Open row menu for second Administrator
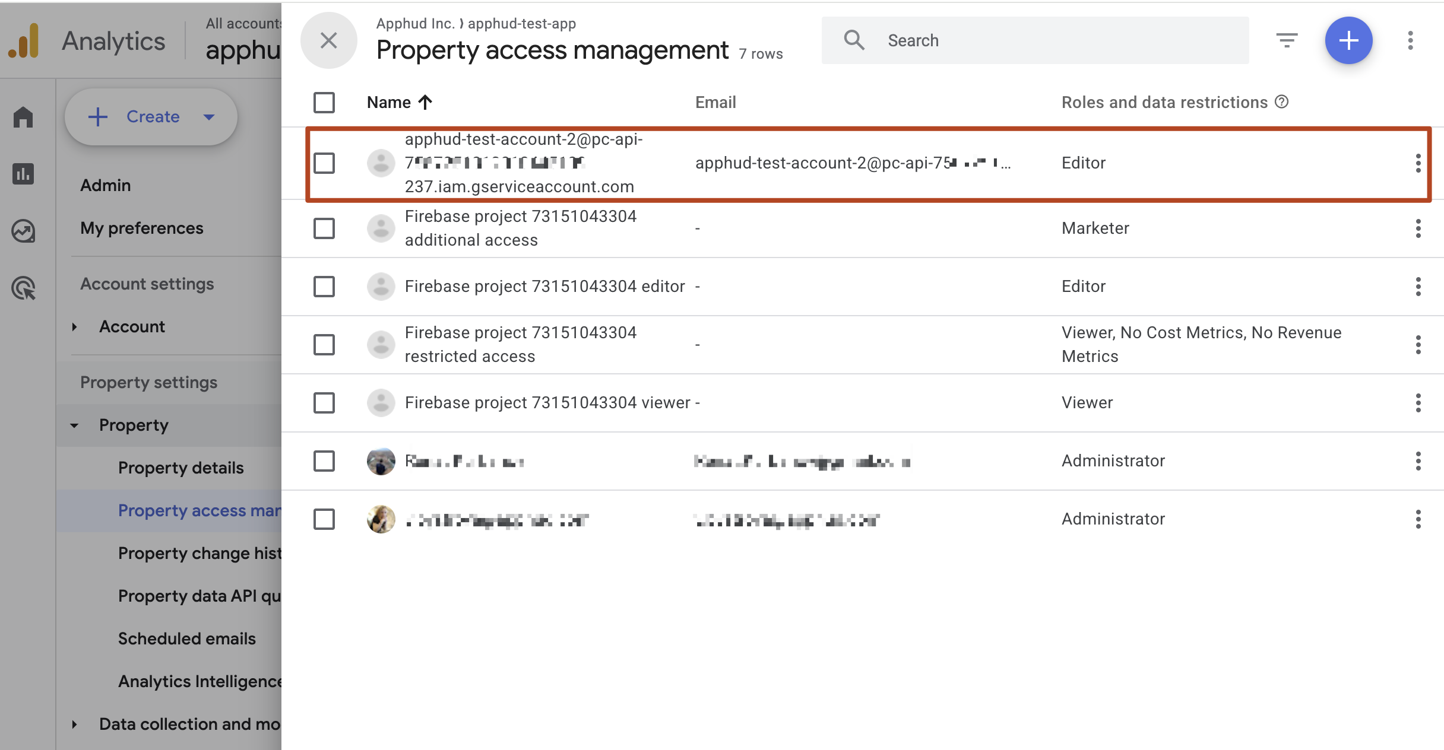The image size is (1444, 750). coord(1418,519)
